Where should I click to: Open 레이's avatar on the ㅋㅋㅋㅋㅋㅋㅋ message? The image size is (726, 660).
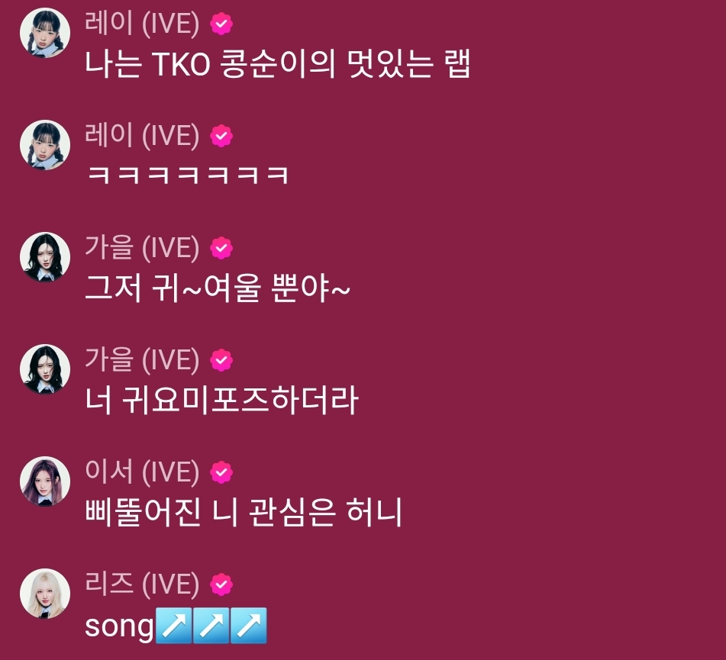click(45, 145)
